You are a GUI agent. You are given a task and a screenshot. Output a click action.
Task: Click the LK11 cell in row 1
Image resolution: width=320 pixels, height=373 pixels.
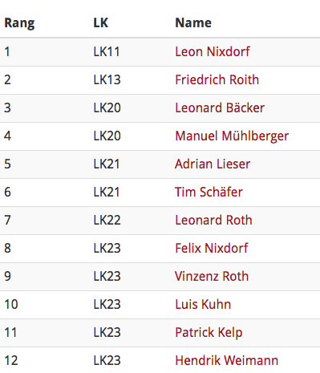coord(107,51)
